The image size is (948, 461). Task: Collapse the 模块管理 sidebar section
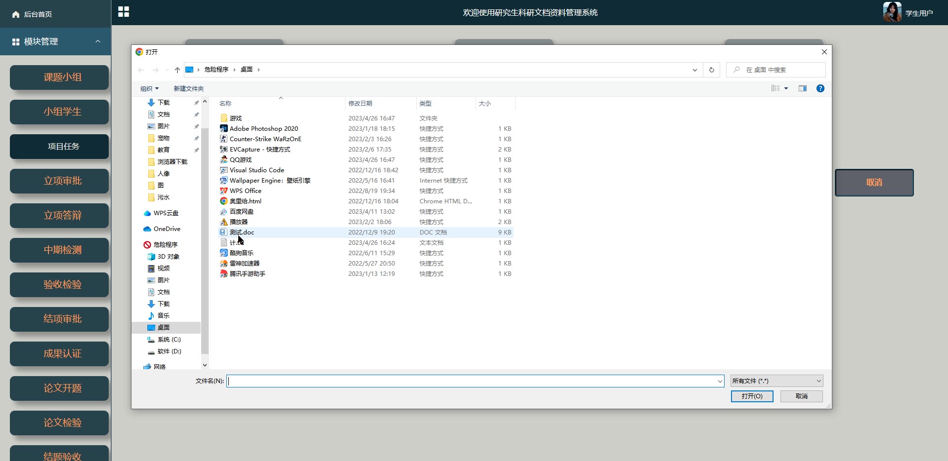pyautogui.click(x=97, y=41)
